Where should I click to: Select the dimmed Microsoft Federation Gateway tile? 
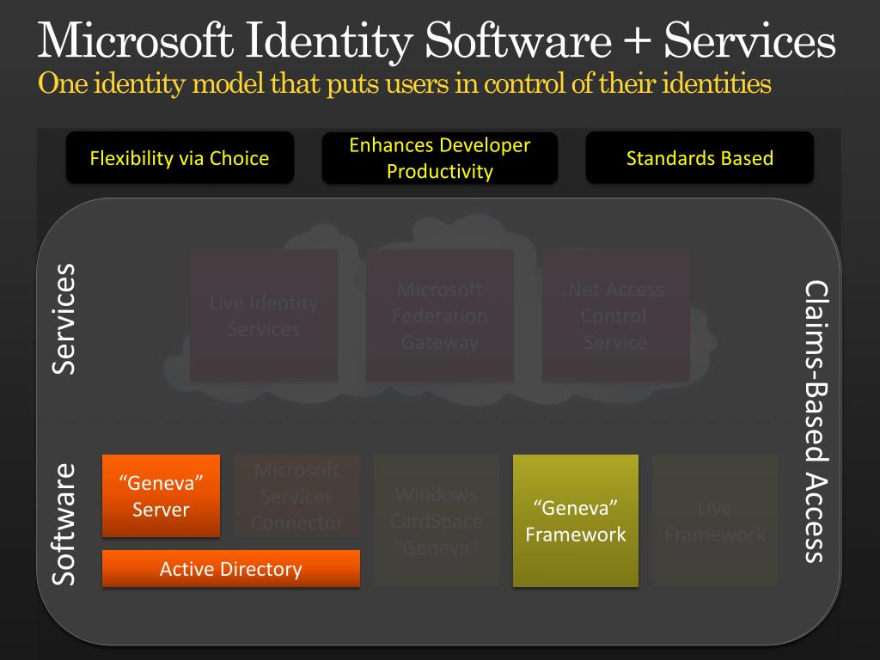coord(439,315)
